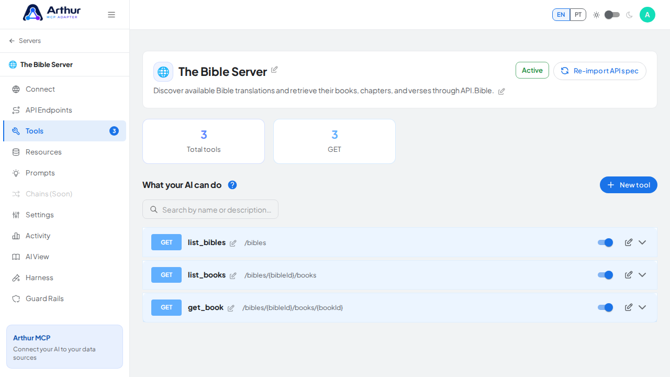
Task: Click the GET badge on get_book
Action: 166,307
